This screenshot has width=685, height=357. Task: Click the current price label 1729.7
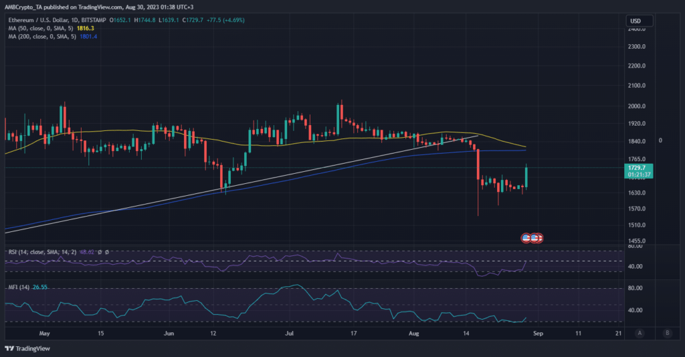(640, 168)
